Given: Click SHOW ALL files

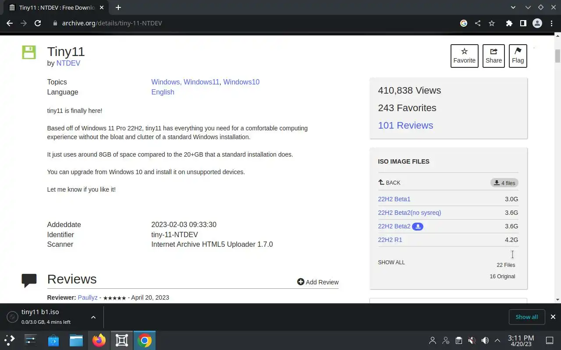Looking at the screenshot, I should pyautogui.click(x=391, y=262).
